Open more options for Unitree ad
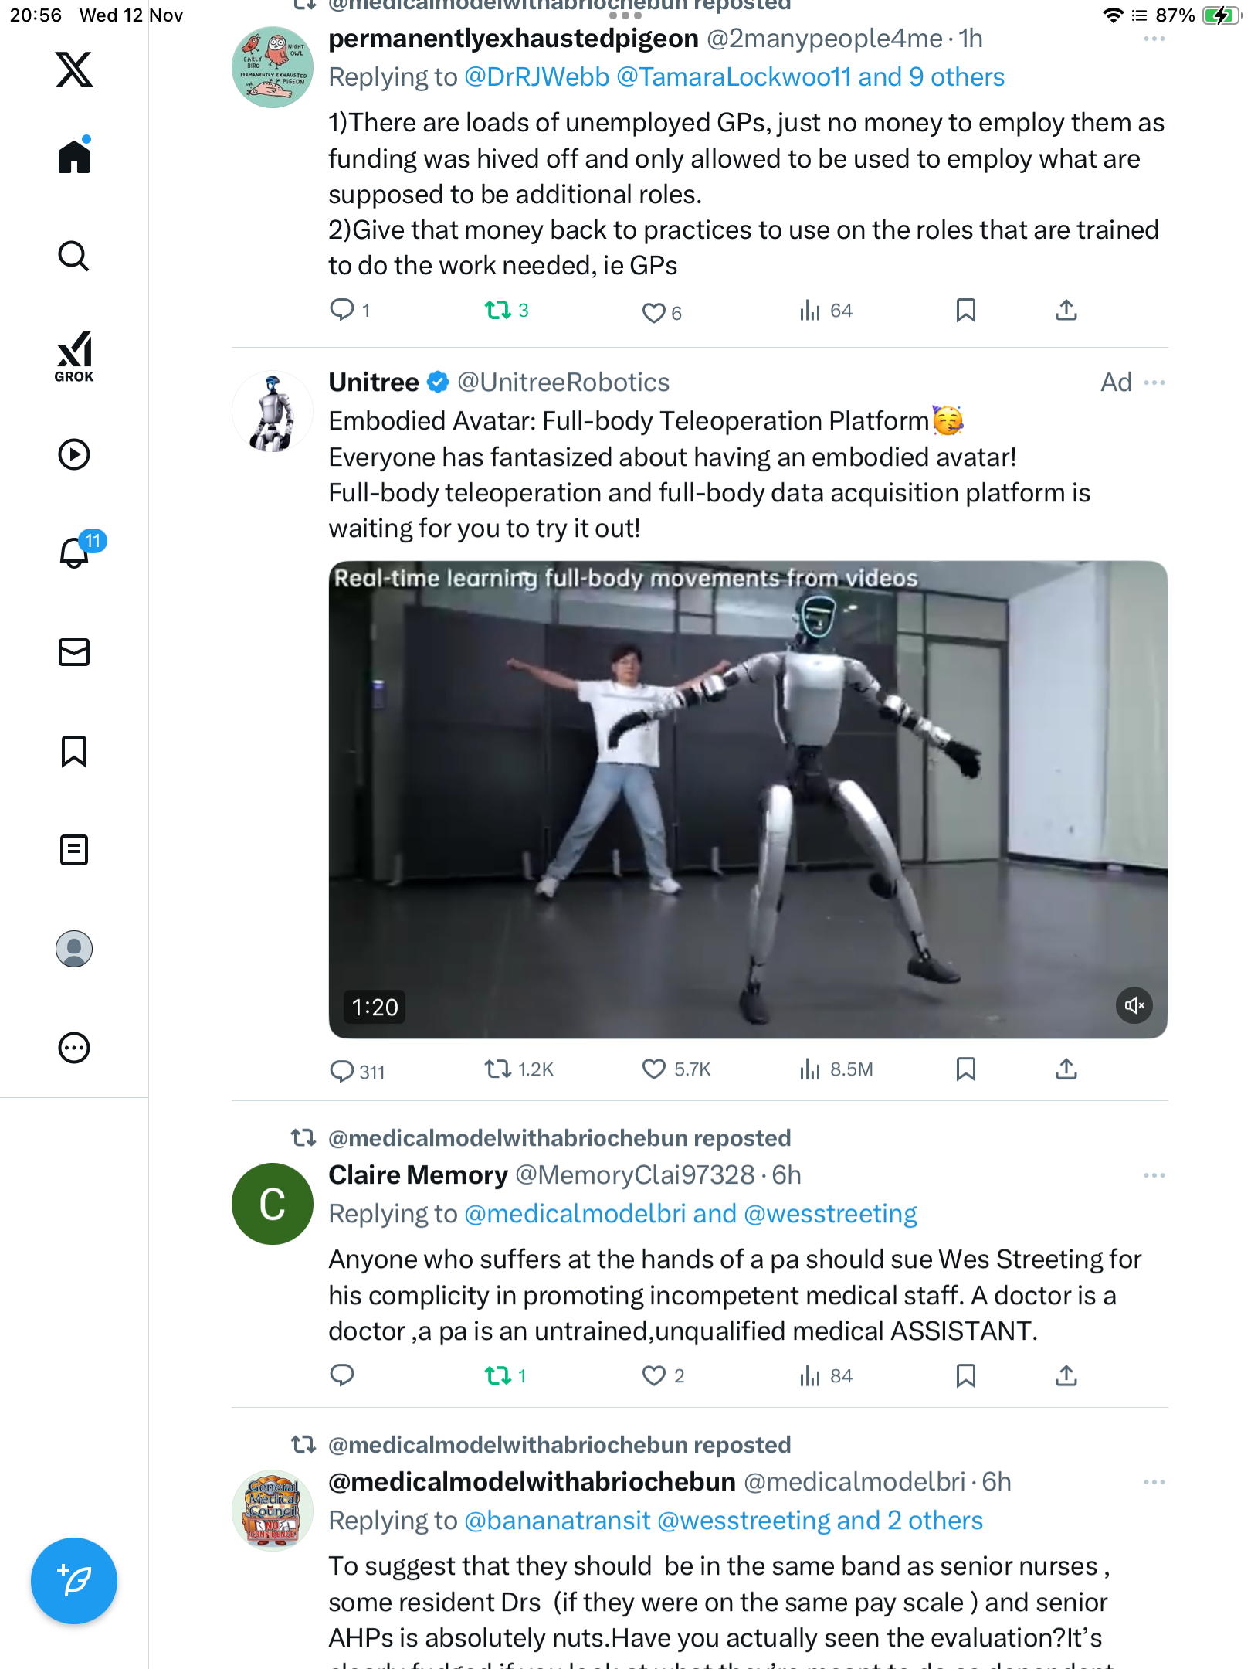Image resolution: width=1251 pixels, height=1669 pixels. point(1154,382)
